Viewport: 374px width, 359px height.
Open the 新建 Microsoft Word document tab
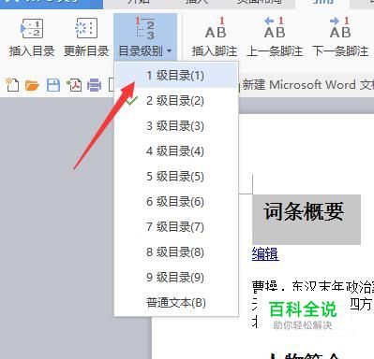click(x=307, y=85)
